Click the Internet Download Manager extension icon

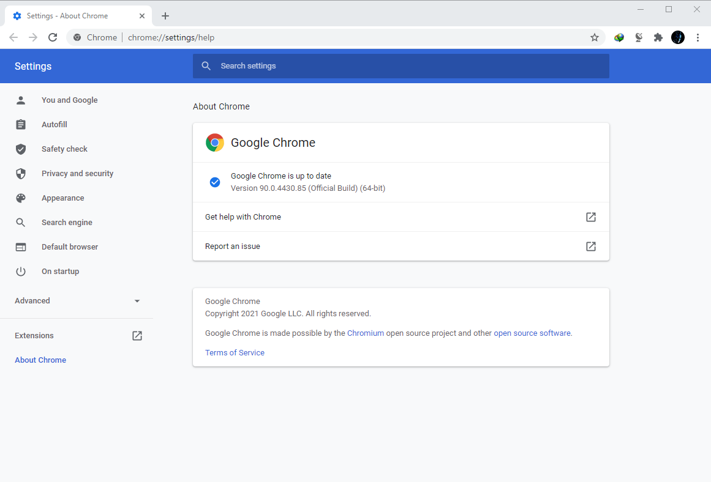[619, 37]
